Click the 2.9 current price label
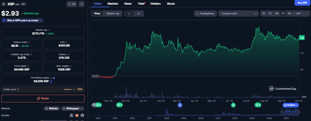This screenshot has width=311, height=121. coord(302,38)
